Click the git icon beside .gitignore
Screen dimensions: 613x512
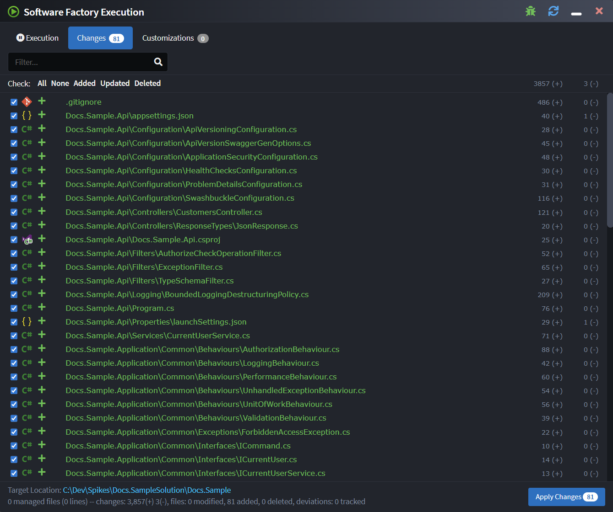click(x=27, y=101)
